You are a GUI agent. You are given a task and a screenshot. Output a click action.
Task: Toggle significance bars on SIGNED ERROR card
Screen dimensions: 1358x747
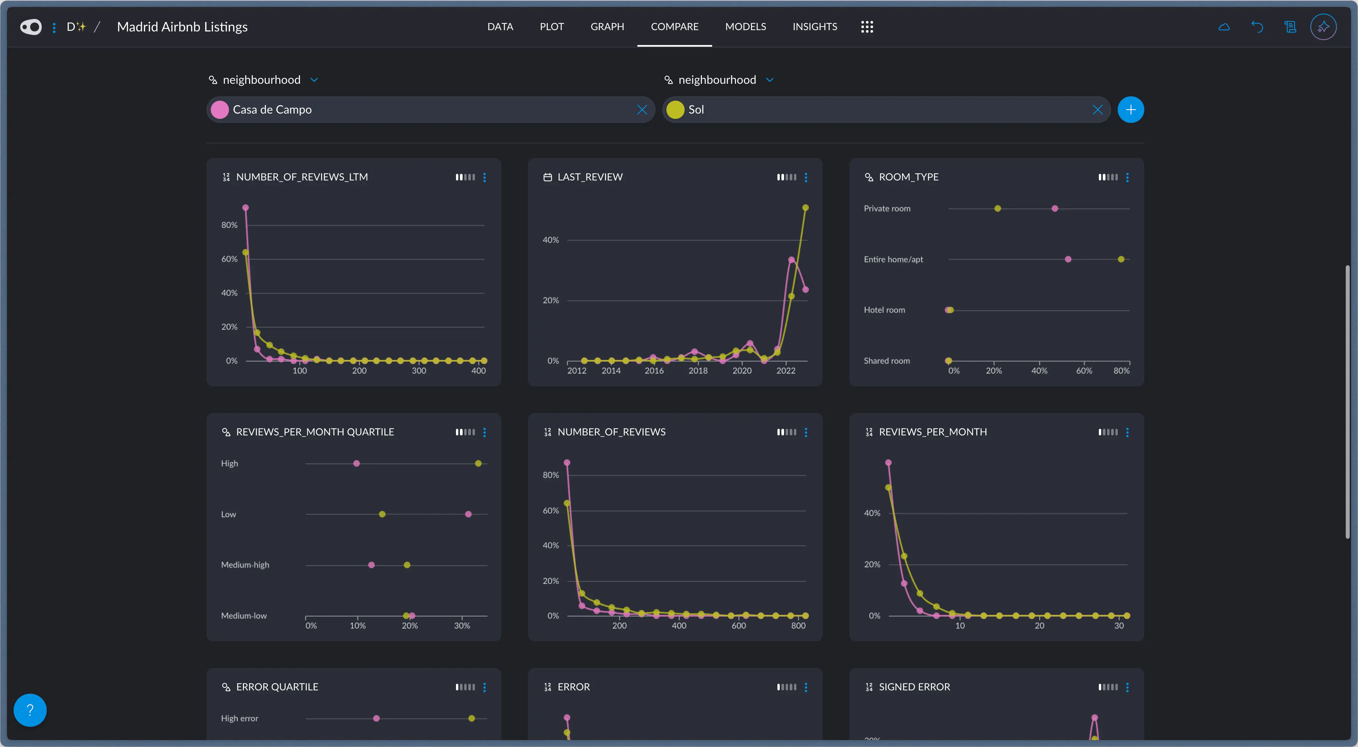pyautogui.click(x=1108, y=687)
